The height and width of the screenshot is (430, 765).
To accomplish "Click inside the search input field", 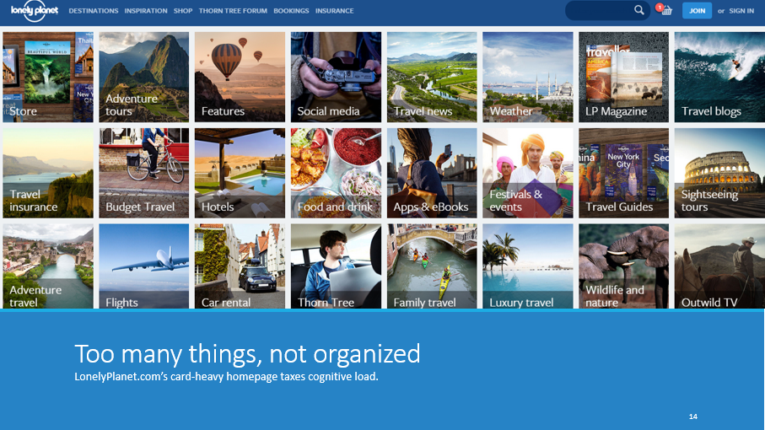I will coord(601,11).
